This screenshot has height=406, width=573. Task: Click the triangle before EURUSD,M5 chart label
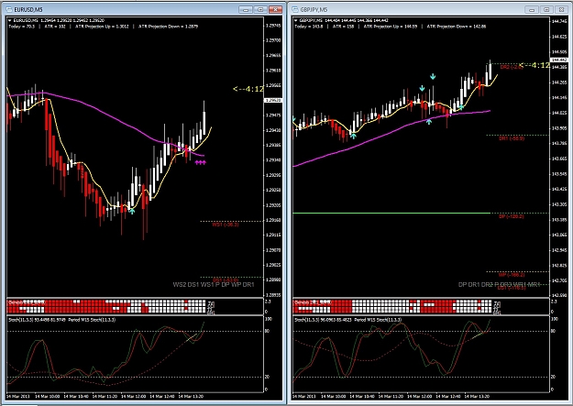point(9,20)
